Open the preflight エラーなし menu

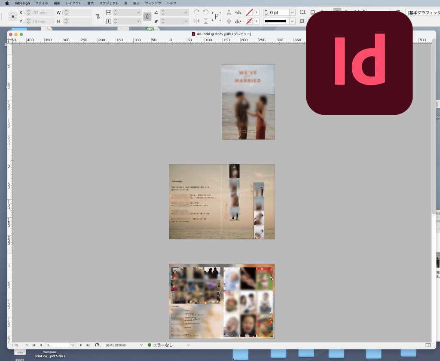[188, 345]
